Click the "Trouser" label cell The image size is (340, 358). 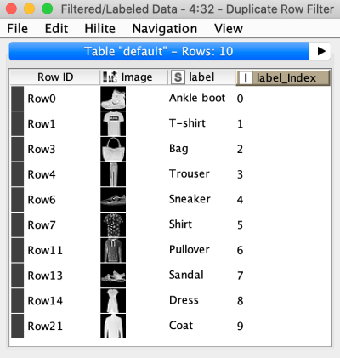click(x=190, y=173)
